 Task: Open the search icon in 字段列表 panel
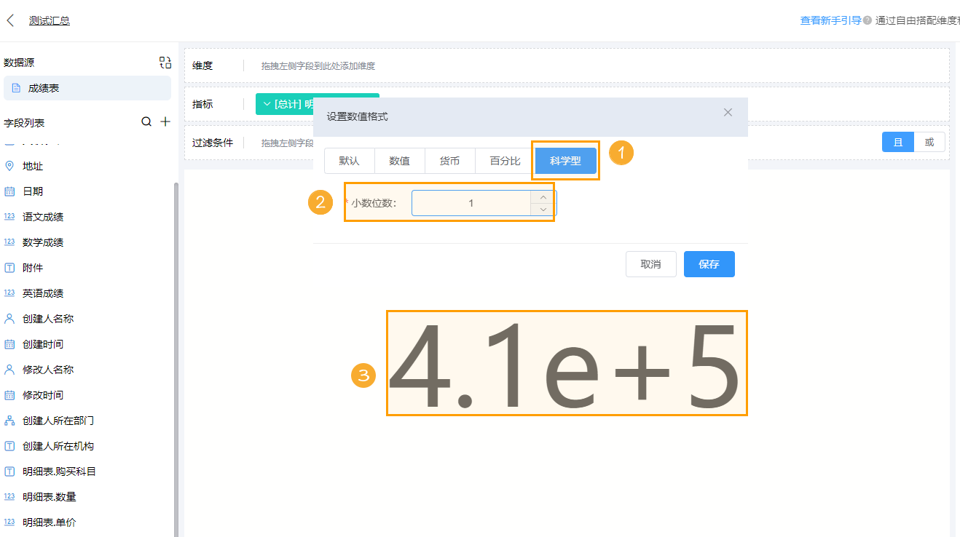click(x=146, y=122)
